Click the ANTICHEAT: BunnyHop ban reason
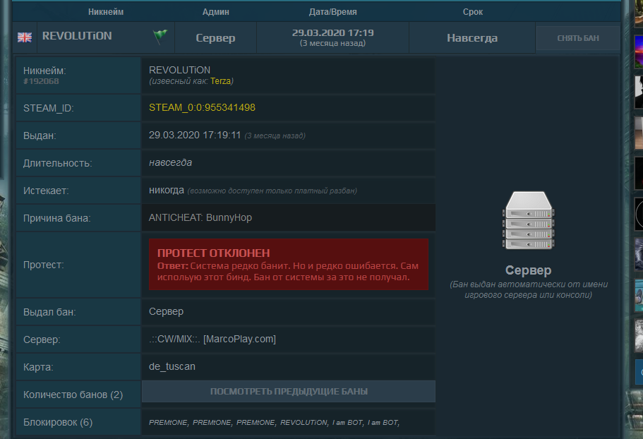This screenshot has width=643, height=439. (200, 217)
